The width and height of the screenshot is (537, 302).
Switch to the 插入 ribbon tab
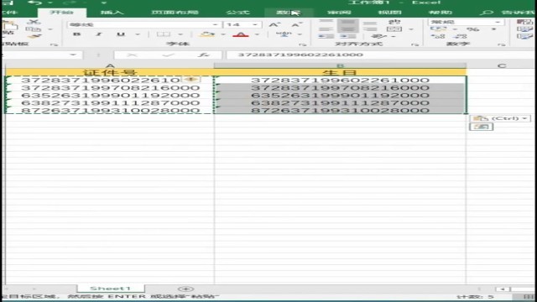(x=112, y=13)
